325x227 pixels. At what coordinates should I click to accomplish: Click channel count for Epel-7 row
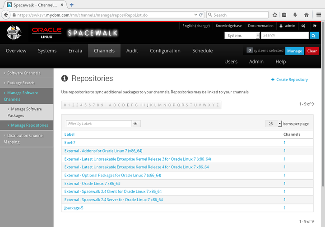284,143
